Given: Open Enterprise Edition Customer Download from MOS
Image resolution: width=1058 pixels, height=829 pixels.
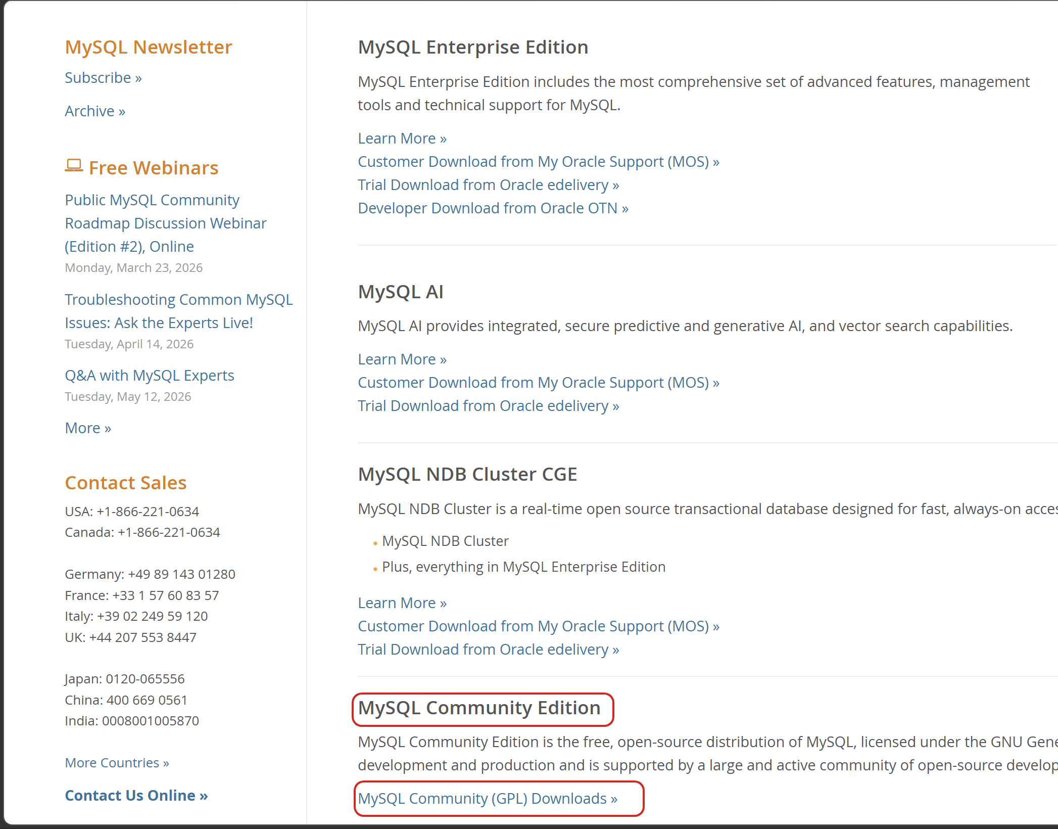Looking at the screenshot, I should (539, 162).
